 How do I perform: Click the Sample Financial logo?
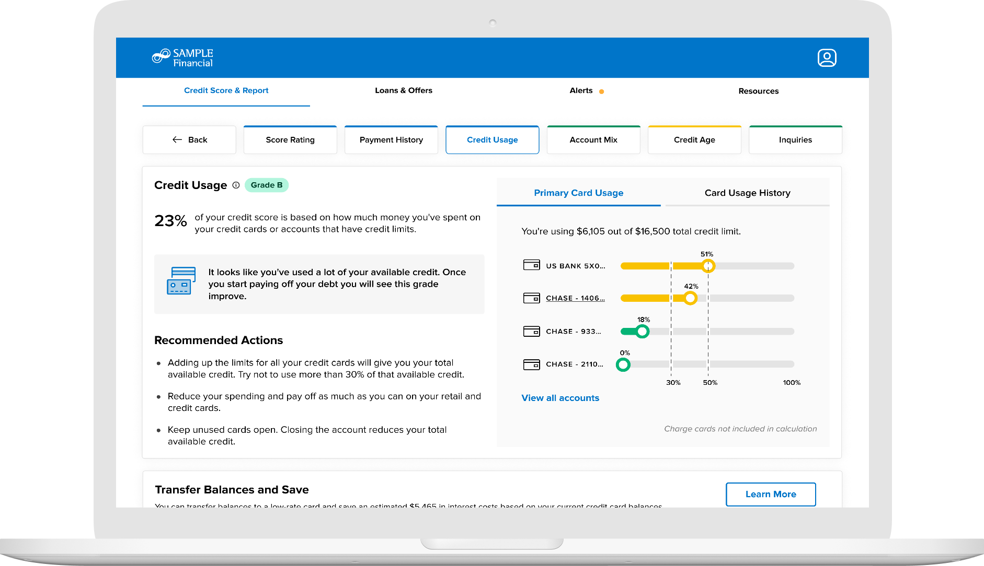click(182, 58)
